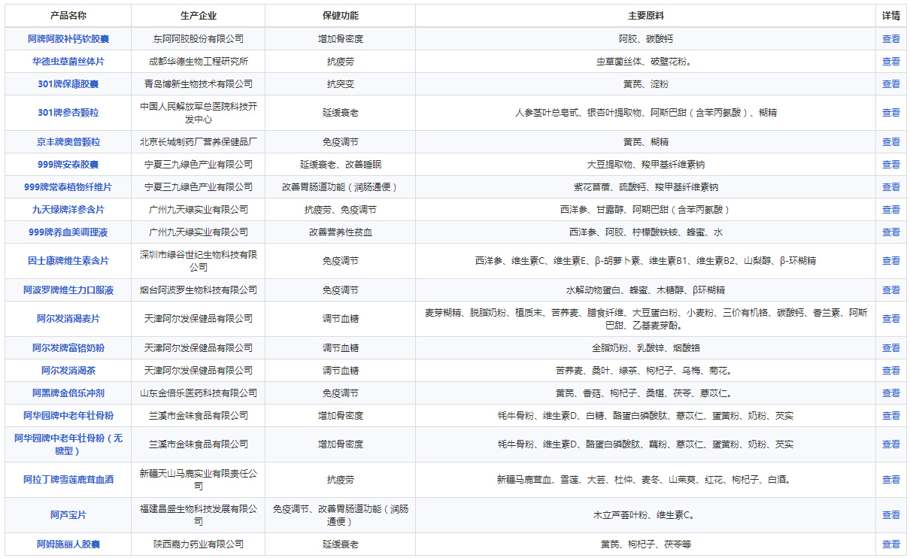
Task: View details for 阿尔发牌富铬奶粉 row
Action: 890,348
